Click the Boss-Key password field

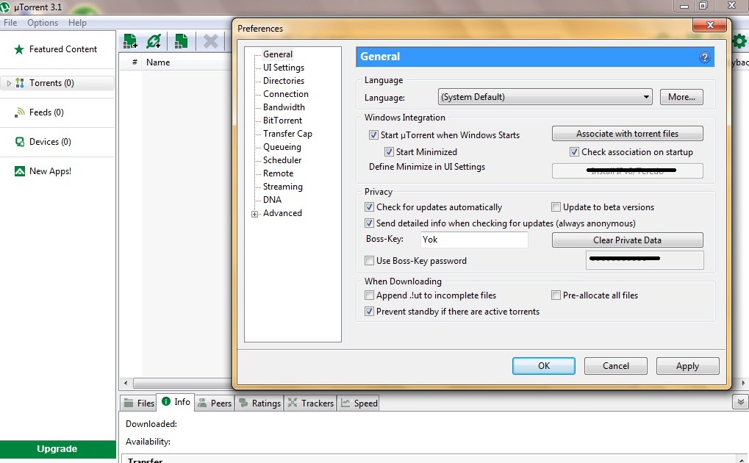[645, 260]
